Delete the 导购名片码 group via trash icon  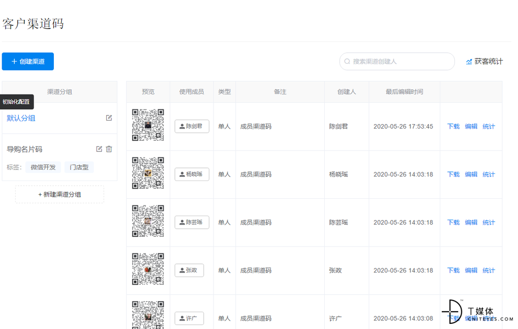[109, 149]
